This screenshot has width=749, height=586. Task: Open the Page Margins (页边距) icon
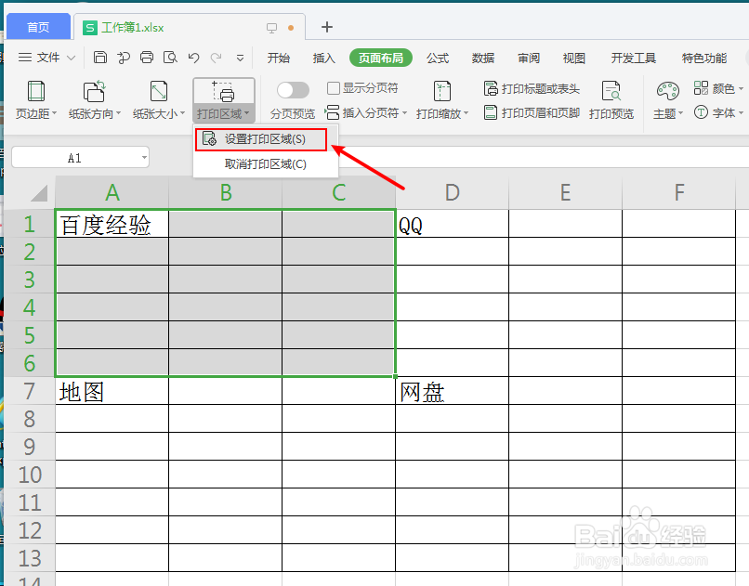click(x=36, y=91)
